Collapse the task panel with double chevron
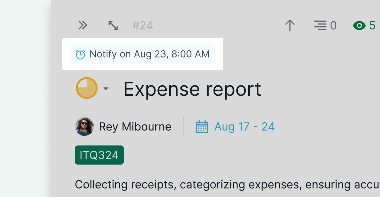380x197 pixels. (83, 25)
